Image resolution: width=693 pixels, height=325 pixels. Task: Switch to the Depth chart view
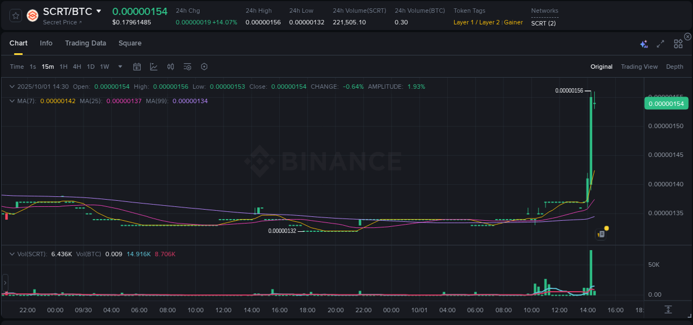pos(675,67)
